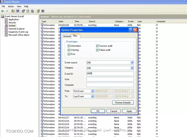Click the question mark help button in System Properties

point(131,30)
